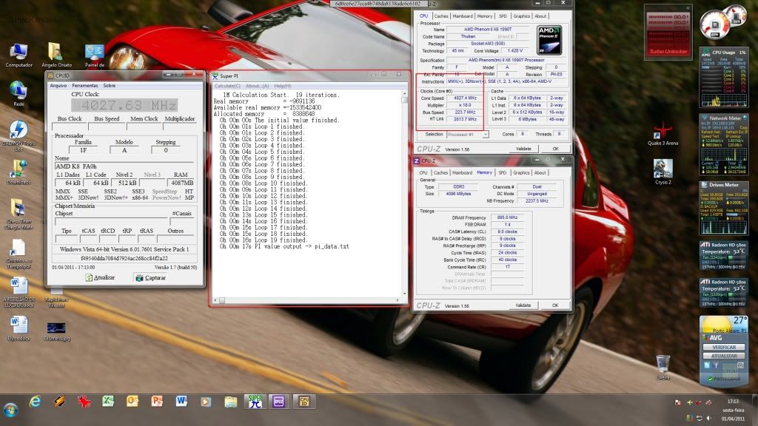The width and height of the screenshot is (758, 426).
Task: Open Windows Media Player taskbar icon
Action: point(206,402)
